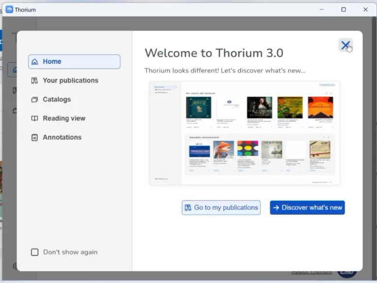Click the Catalogs stacked-window icon
This screenshot has height=283, width=377.
(34, 100)
